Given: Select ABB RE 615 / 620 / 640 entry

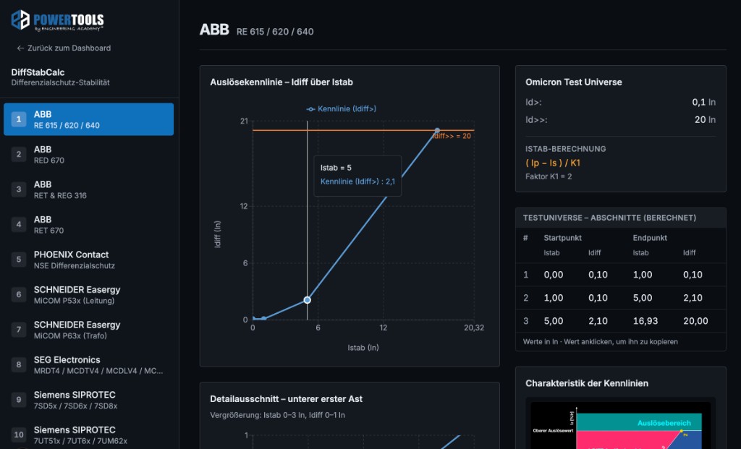Looking at the screenshot, I should tap(88, 119).
